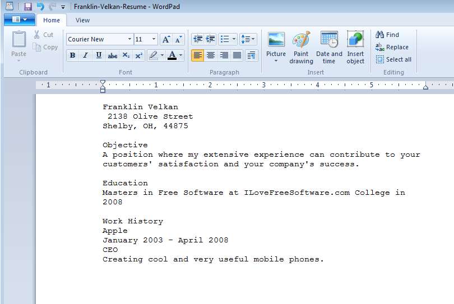Insert a Picture

pos(276,48)
